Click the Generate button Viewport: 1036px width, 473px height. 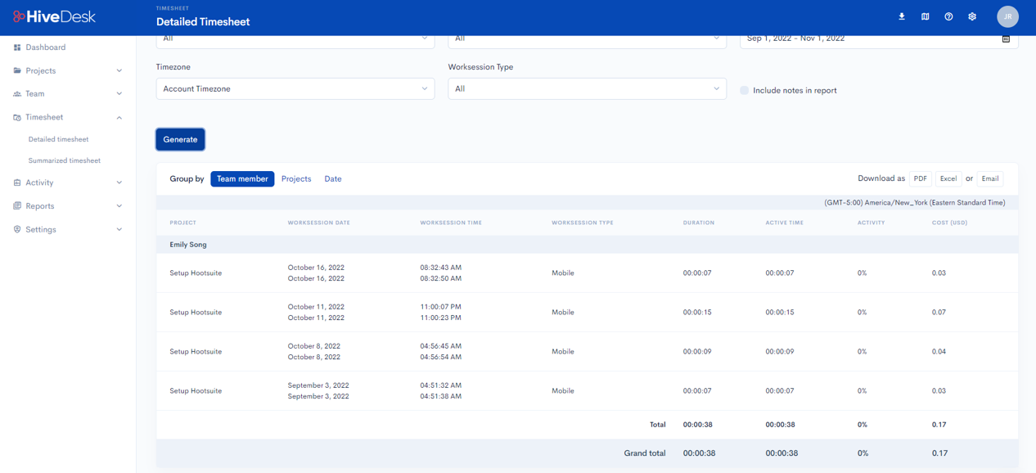click(x=180, y=139)
